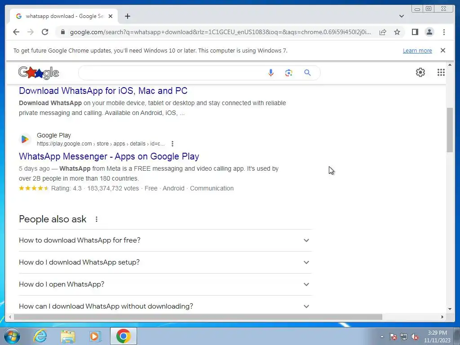460x345 pixels.
Task: Open WhatsApp Messenger - Apps on Google Play
Action: pyautogui.click(x=109, y=156)
